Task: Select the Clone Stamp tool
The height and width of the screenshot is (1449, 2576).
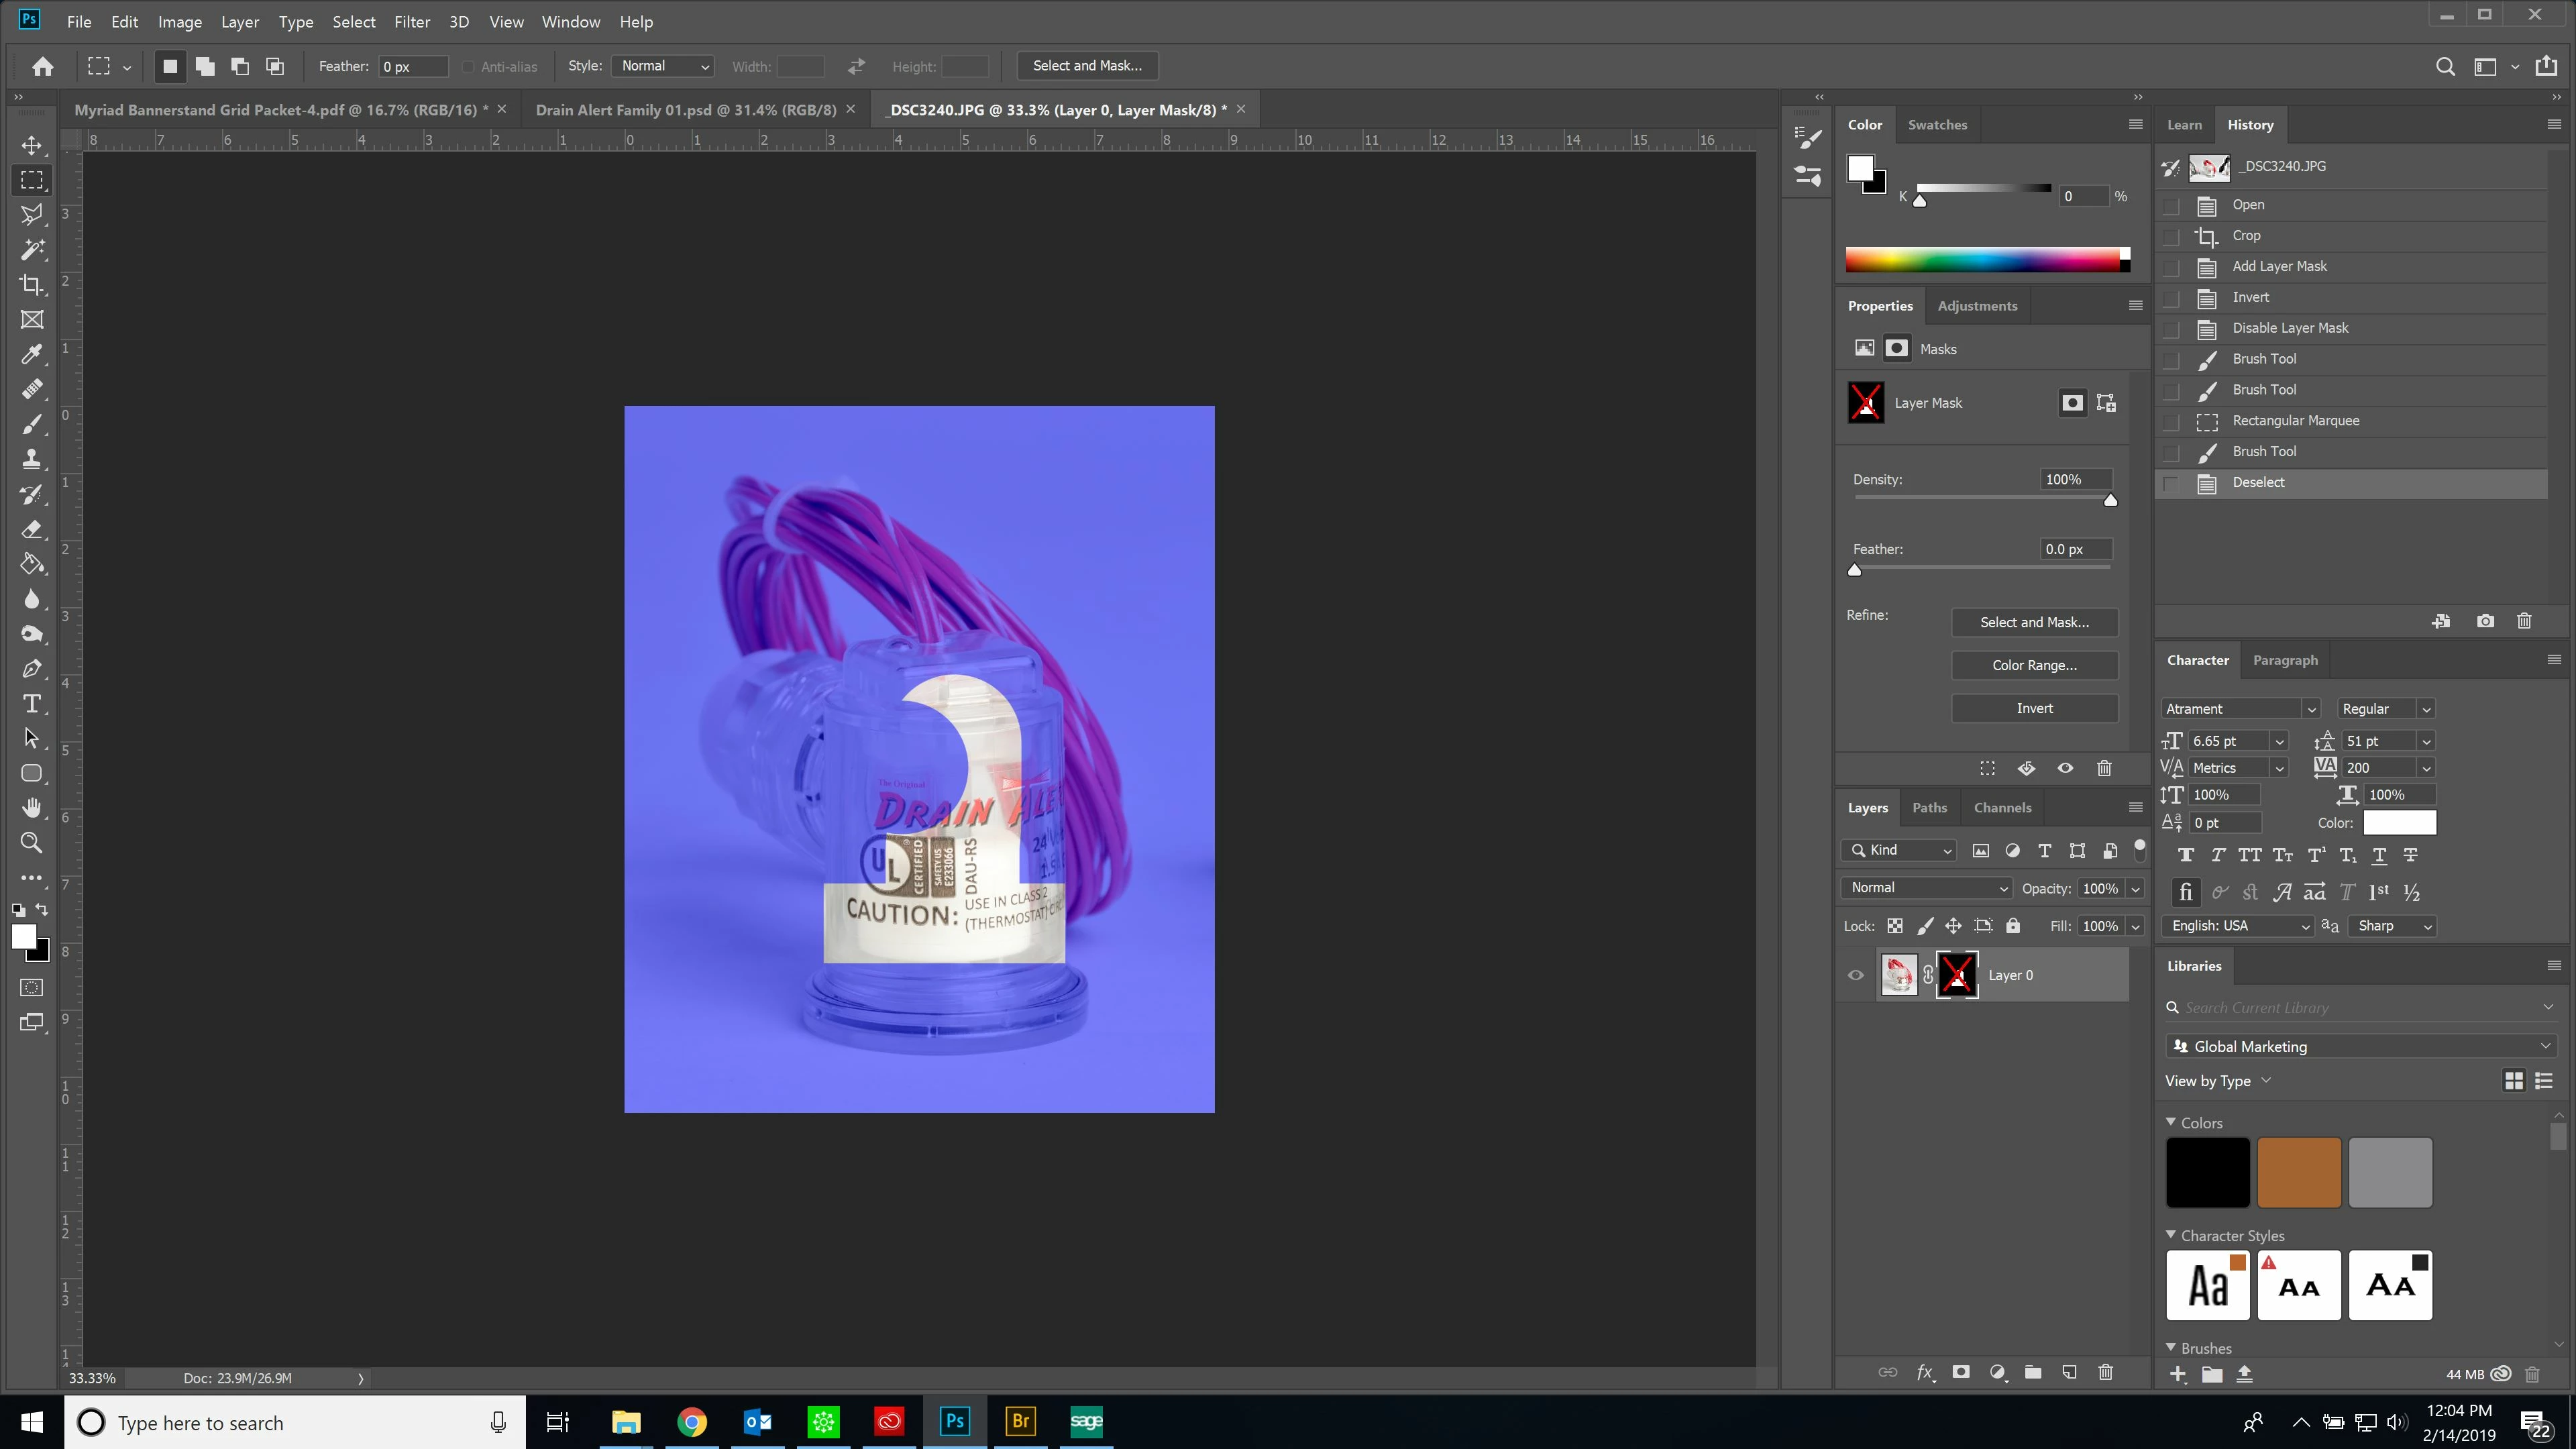Action: (32, 459)
